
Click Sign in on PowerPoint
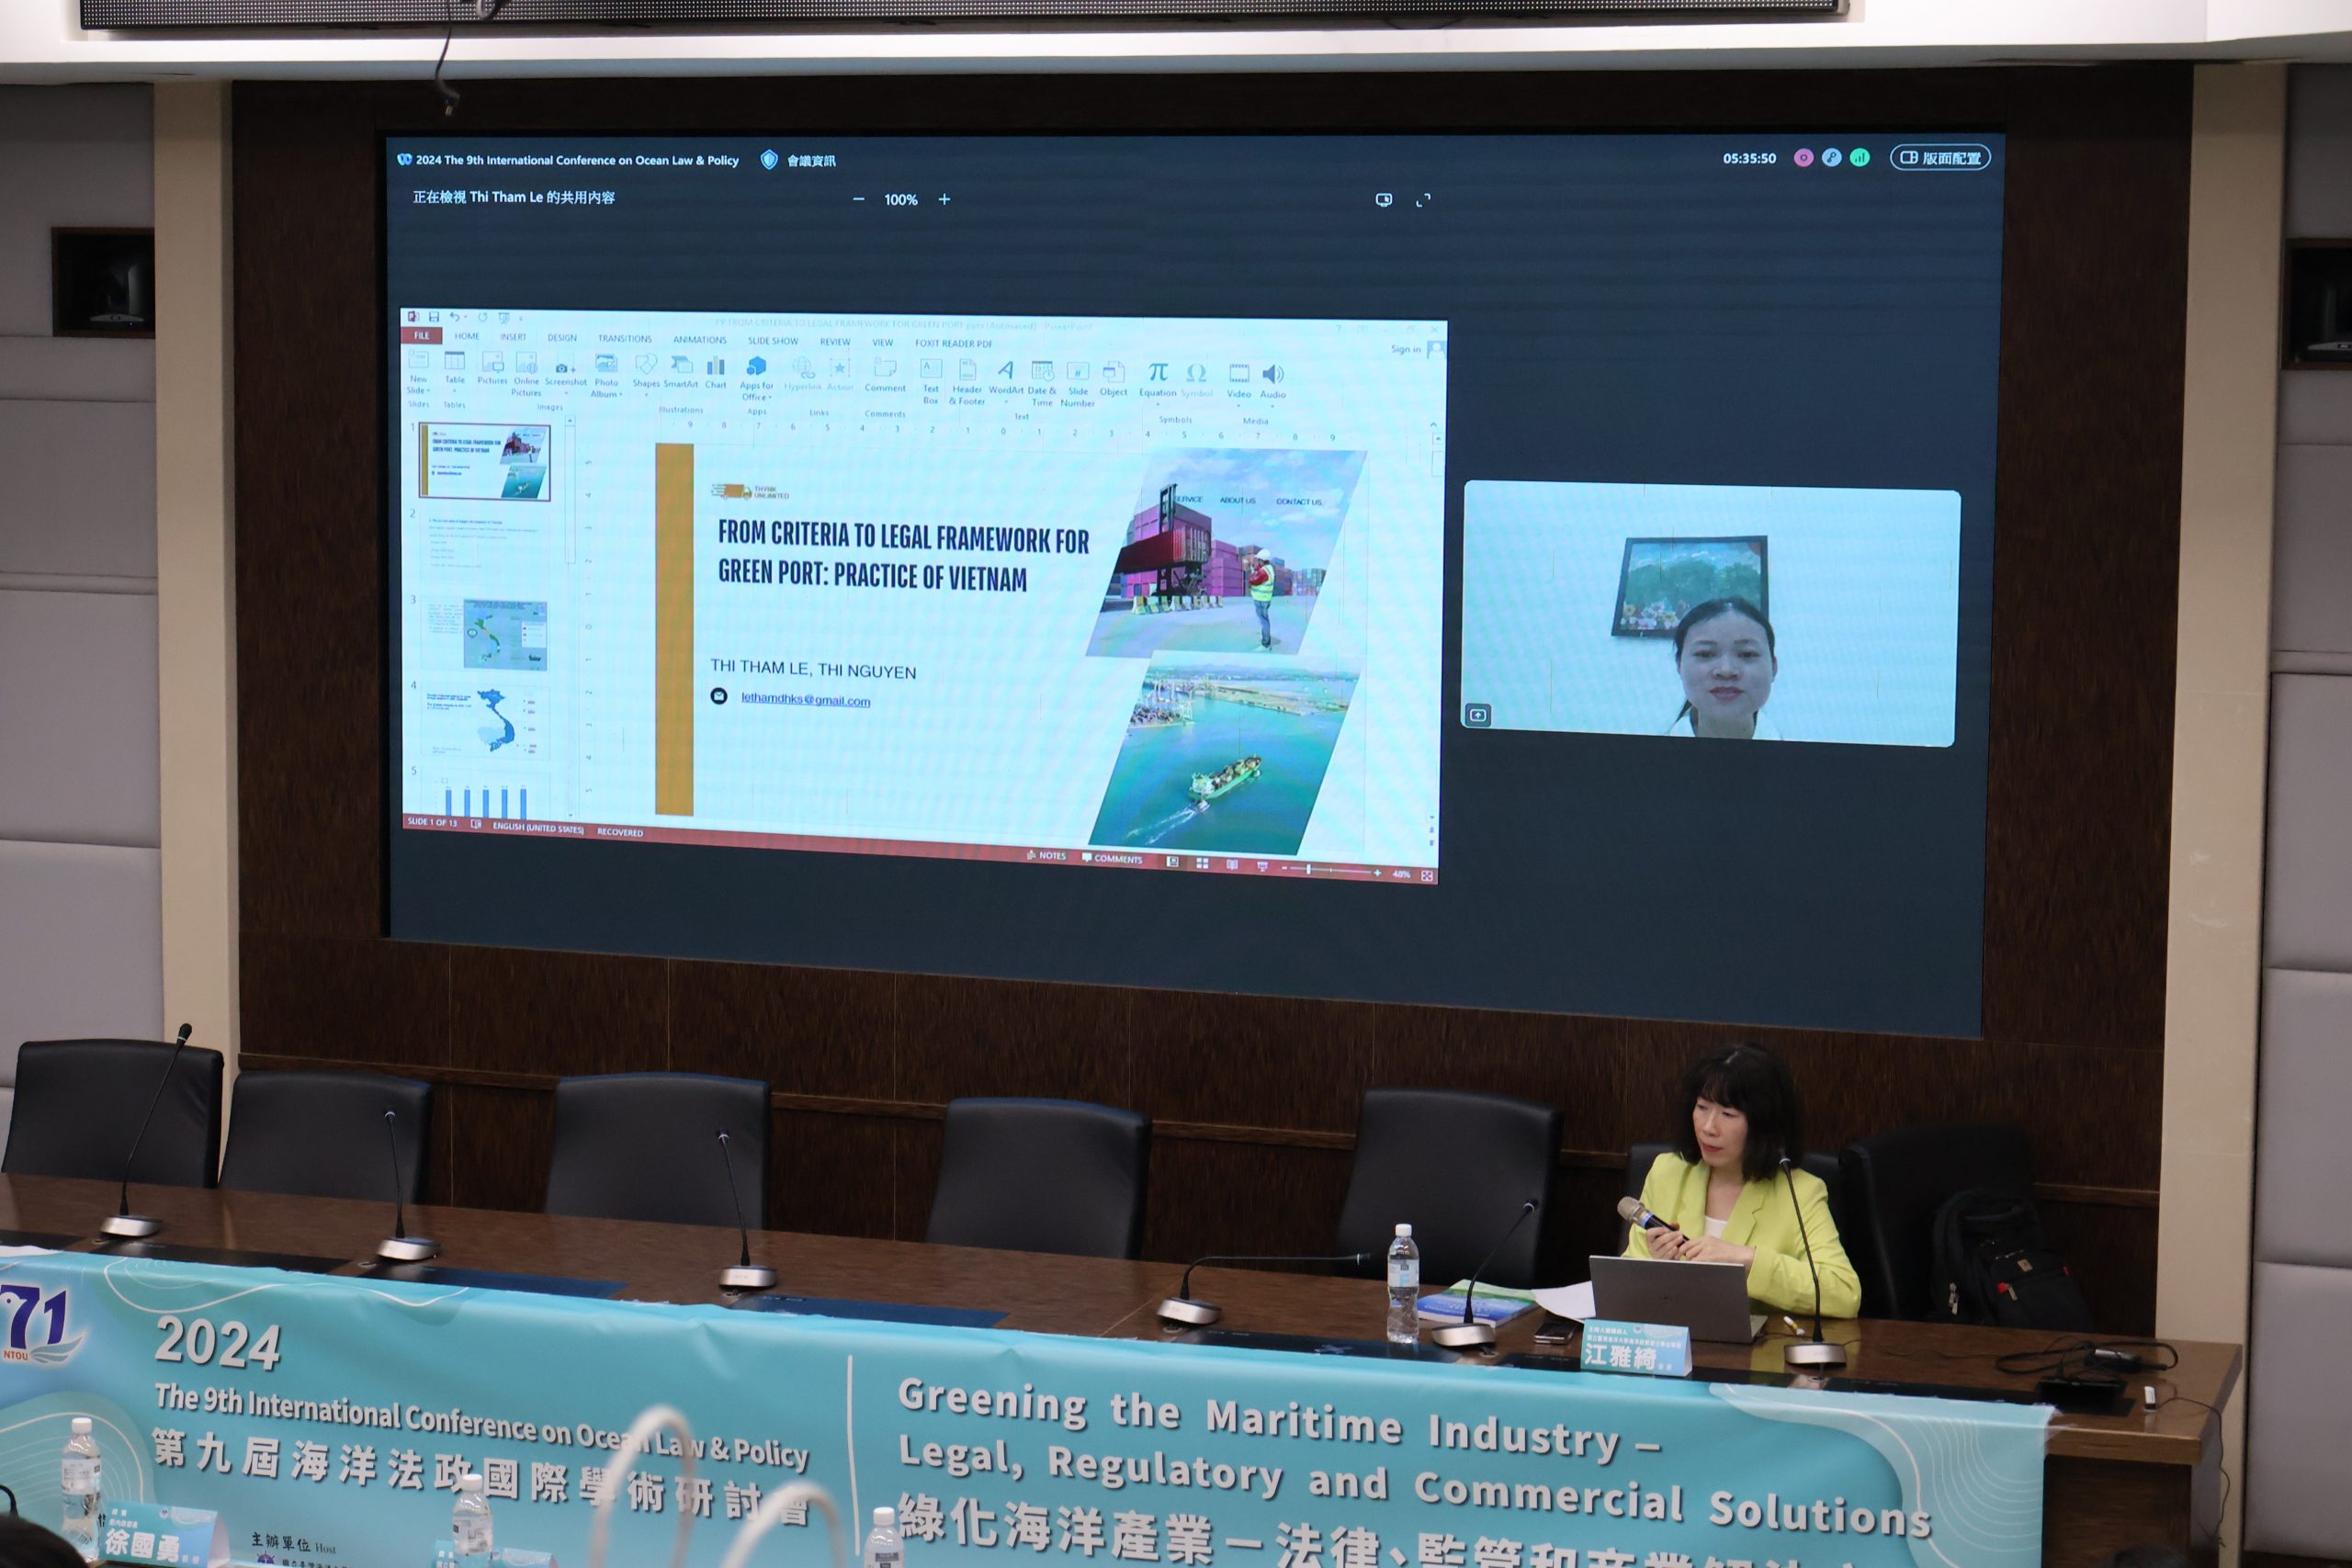click(x=1405, y=349)
